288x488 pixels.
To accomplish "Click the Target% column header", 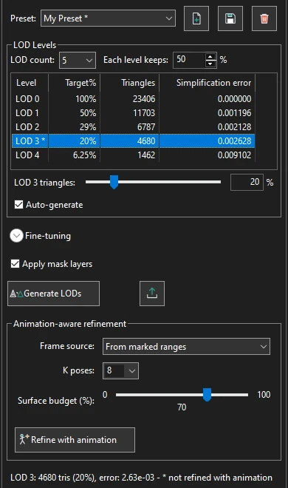I will (75, 83).
